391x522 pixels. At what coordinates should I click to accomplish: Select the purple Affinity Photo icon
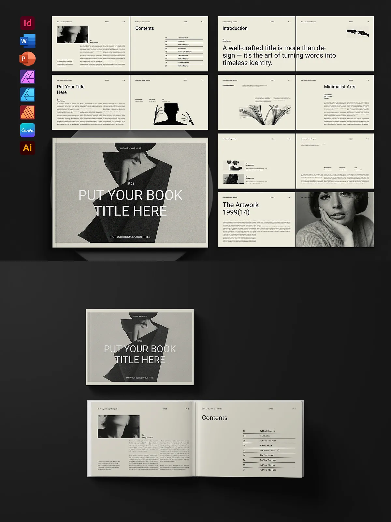(27, 77)
